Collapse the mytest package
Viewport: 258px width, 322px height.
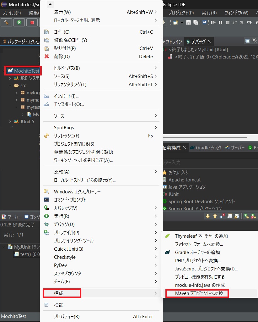click(x=16, y=107)
